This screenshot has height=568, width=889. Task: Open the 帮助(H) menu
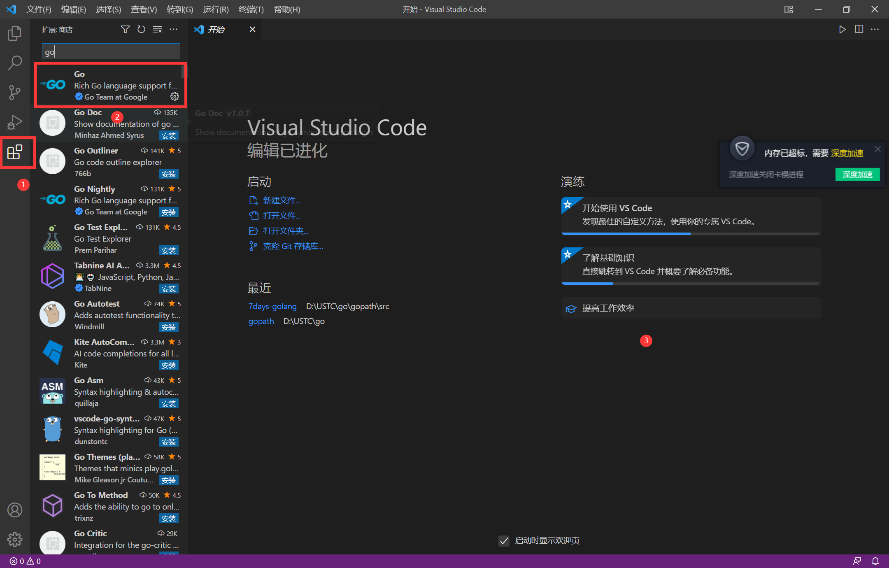[x=287, y=9]
